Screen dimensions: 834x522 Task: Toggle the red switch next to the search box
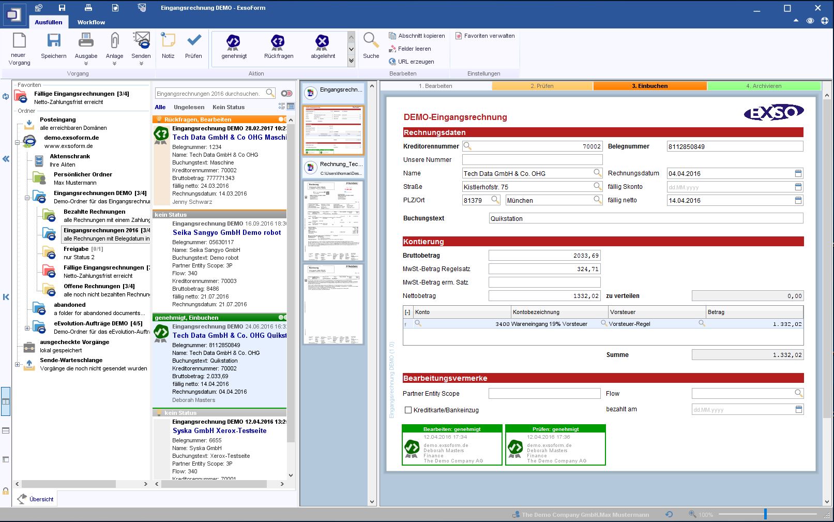coord(286,94)
